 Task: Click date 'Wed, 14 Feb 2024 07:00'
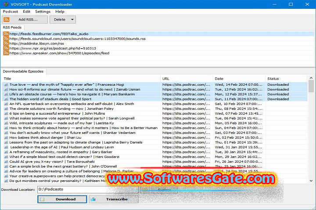[239, 84]
